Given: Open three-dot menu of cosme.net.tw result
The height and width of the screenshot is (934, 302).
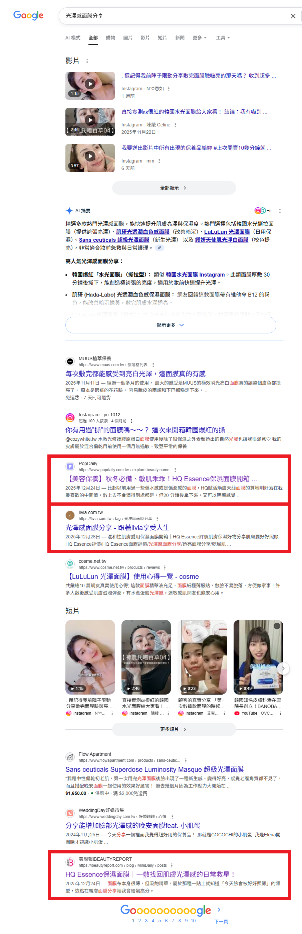Looking at the screenshot, I should pos(165,567).
